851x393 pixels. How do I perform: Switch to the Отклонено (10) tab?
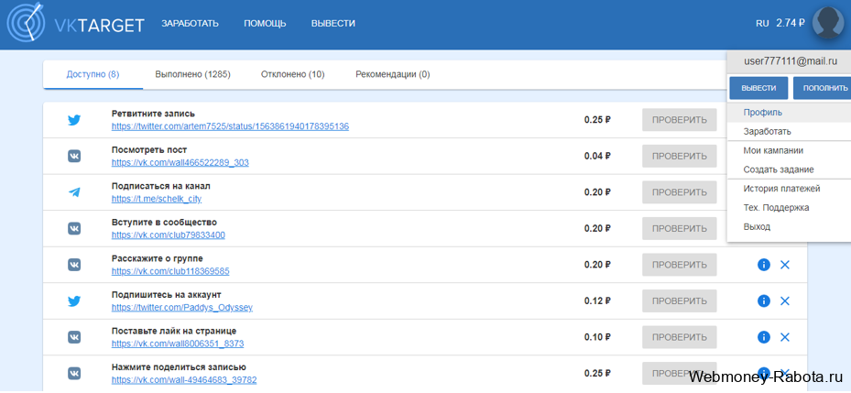point(292,74)
